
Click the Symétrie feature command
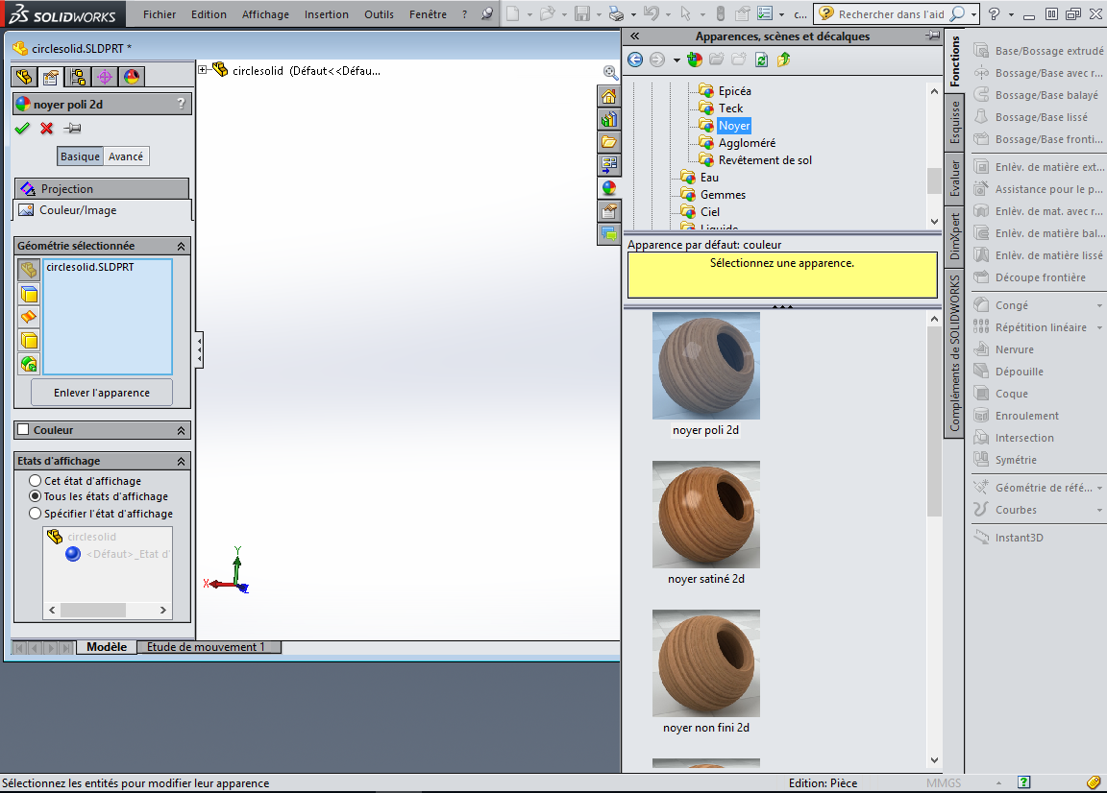(1005, 460)
